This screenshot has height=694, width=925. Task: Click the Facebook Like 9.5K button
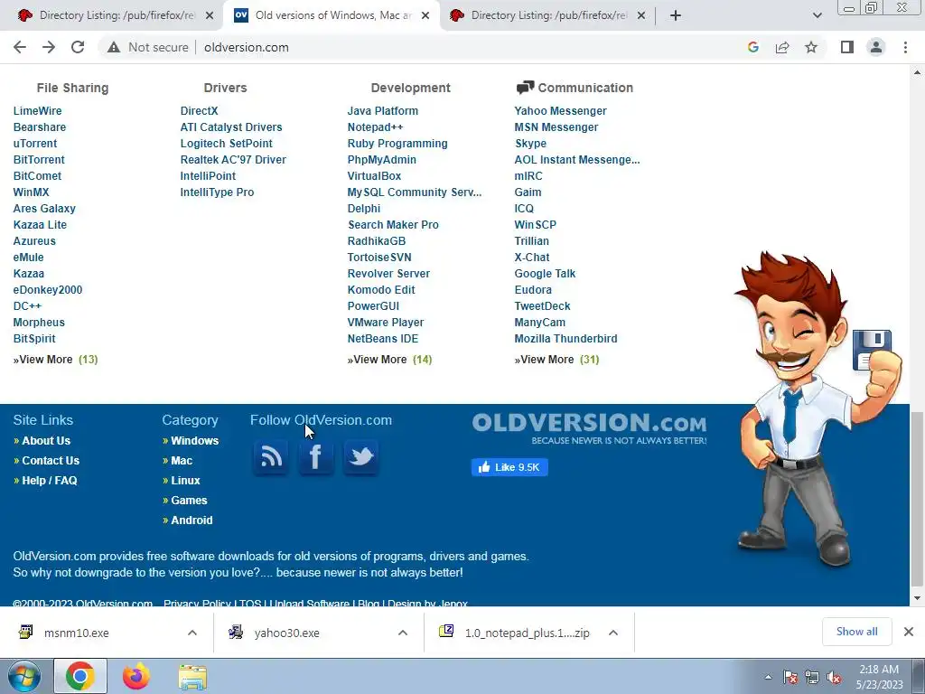pyautogui.click(x=509, y=467)
